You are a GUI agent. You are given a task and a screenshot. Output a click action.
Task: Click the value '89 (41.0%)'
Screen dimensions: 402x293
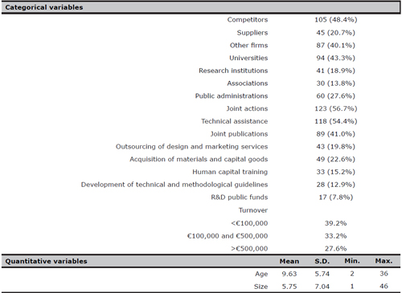point(335,134)
